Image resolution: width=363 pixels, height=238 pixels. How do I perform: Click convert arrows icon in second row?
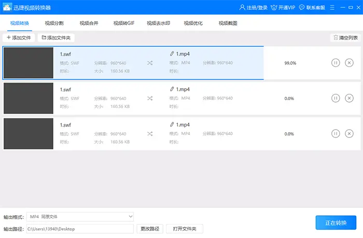[150, 99]
